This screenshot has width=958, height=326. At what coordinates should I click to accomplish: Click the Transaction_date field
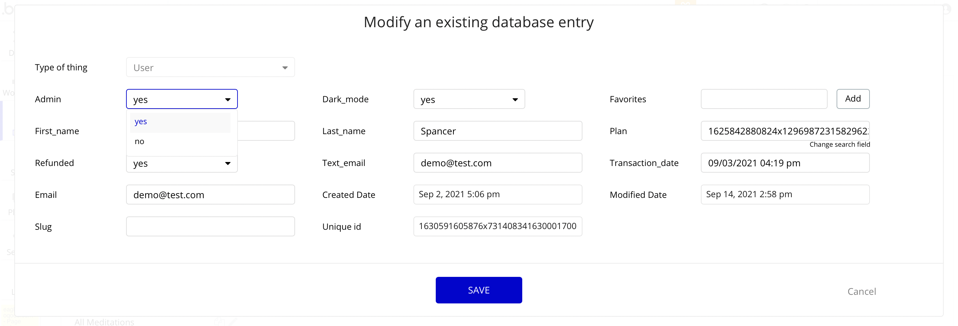point(785,163)
